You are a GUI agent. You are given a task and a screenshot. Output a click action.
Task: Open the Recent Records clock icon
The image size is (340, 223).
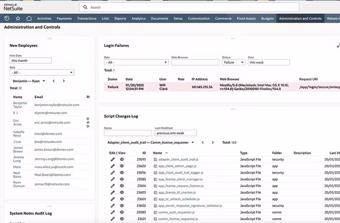7,18
